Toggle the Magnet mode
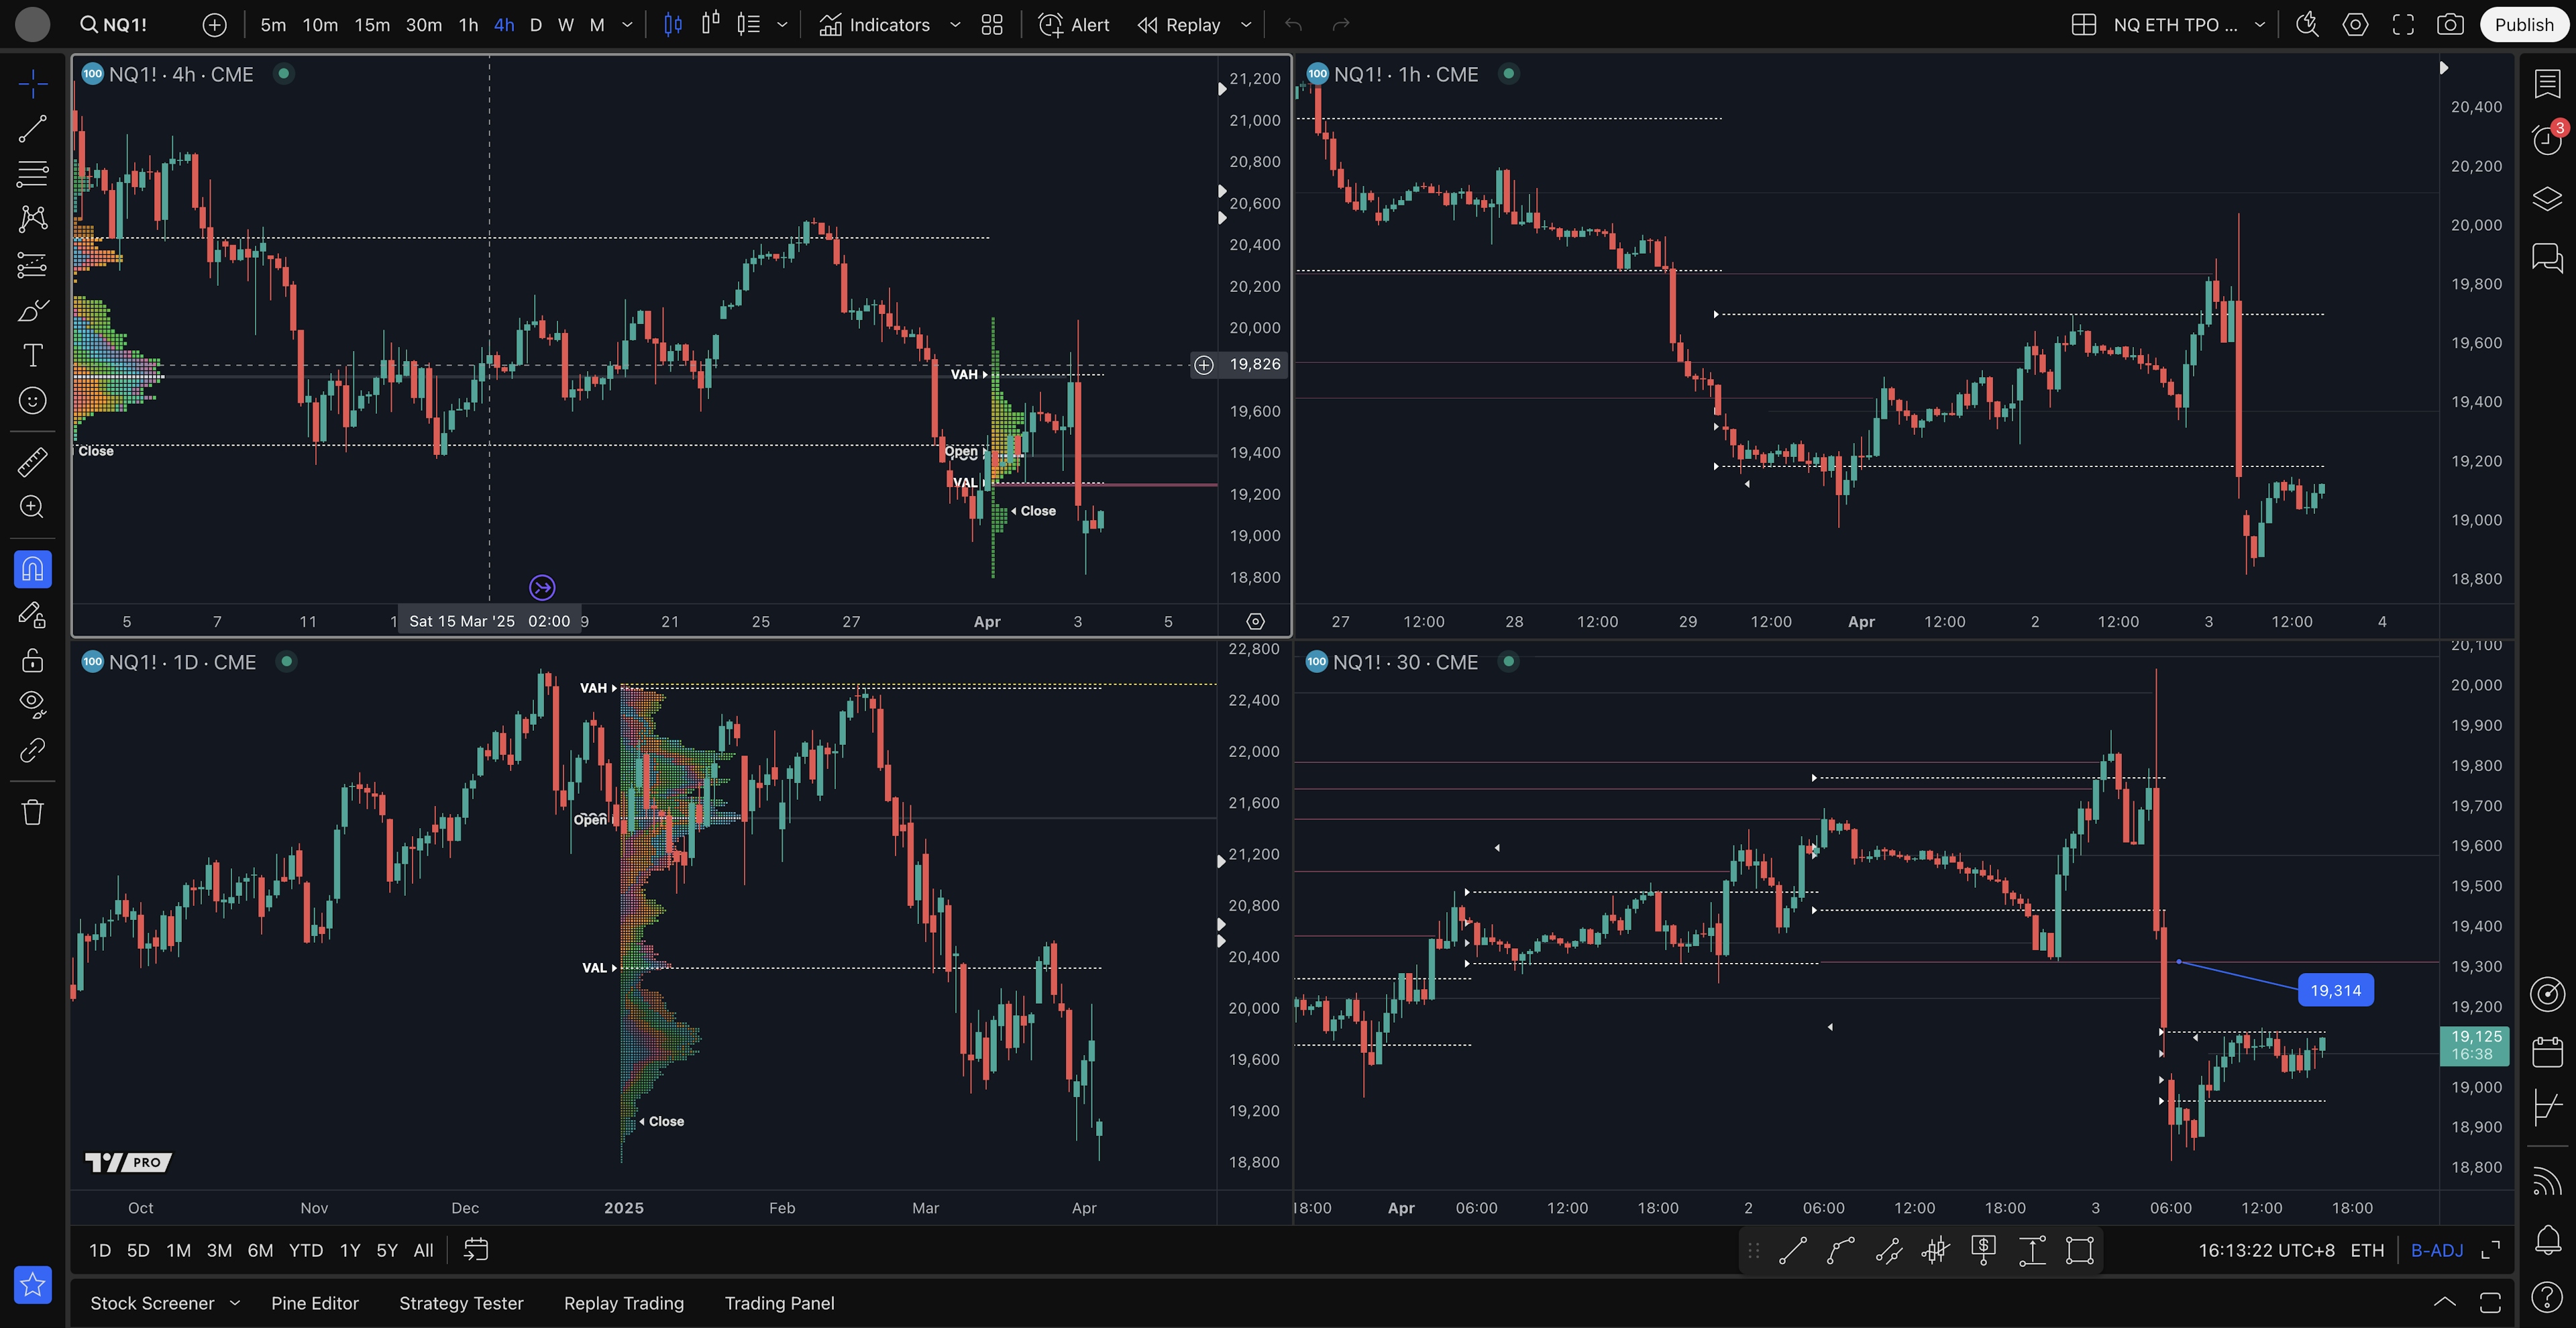This screenshot has height=1328, width=2576. click(x=32, y=569)
